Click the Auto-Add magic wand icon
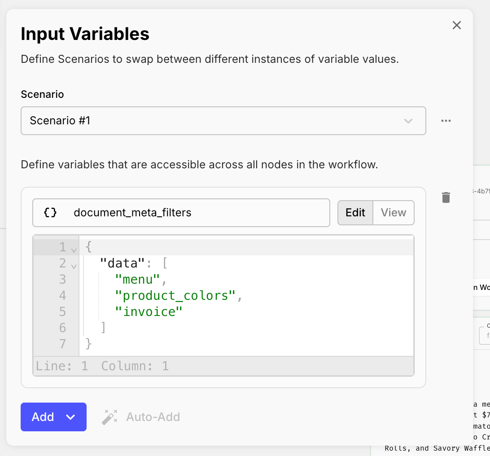Image resolution: width=490 pixels, height=456 pixels. (110, 417)
